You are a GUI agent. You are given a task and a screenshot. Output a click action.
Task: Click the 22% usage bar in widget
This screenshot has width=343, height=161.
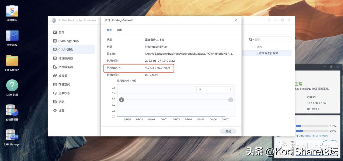coord(312,131)
